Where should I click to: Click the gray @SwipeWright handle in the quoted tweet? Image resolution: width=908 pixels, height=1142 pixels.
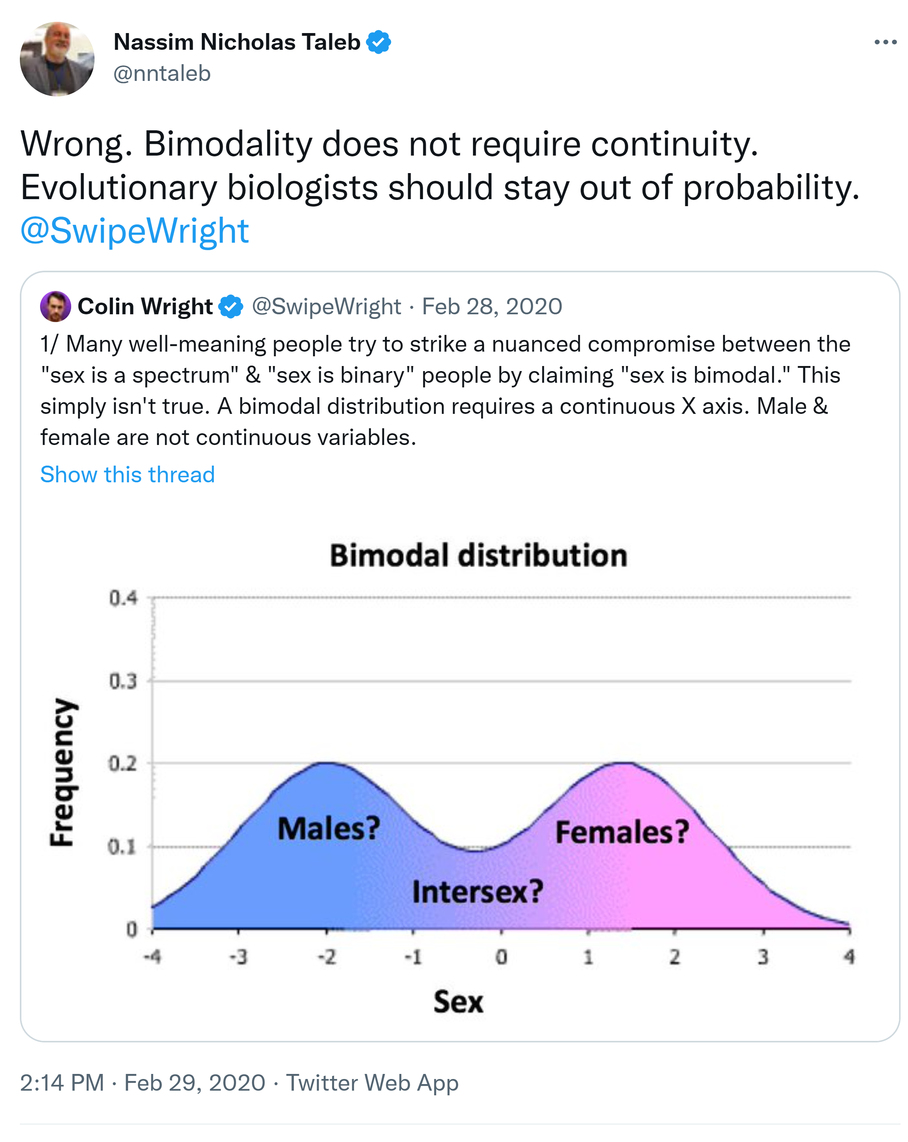(x=326, y=306)
